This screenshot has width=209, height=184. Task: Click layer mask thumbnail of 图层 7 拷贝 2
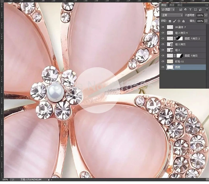pos(180,39)
